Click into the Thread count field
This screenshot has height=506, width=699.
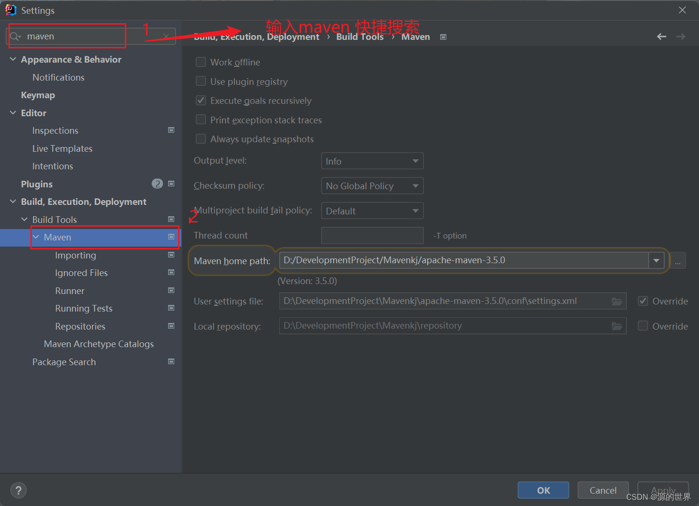(x=372, y=235)
